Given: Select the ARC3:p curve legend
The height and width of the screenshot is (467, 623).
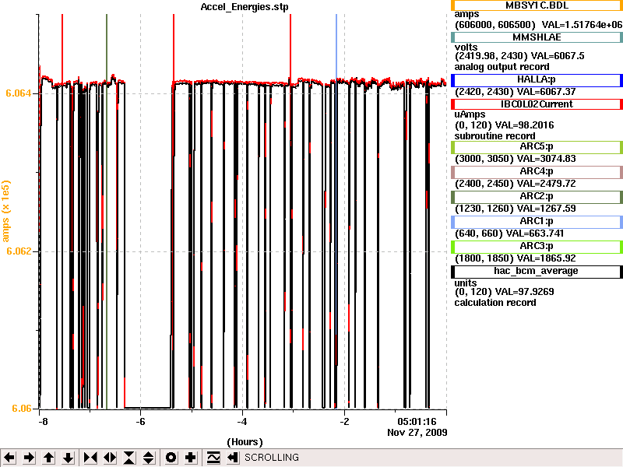Looking at the screenshot, I should pyautogui.click(x=537, y=247).
